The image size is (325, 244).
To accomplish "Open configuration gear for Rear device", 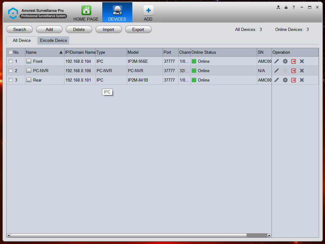I will [285, 80].
